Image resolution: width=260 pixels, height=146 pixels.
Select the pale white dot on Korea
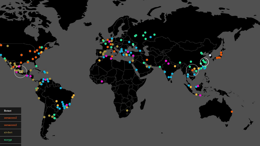210,55
